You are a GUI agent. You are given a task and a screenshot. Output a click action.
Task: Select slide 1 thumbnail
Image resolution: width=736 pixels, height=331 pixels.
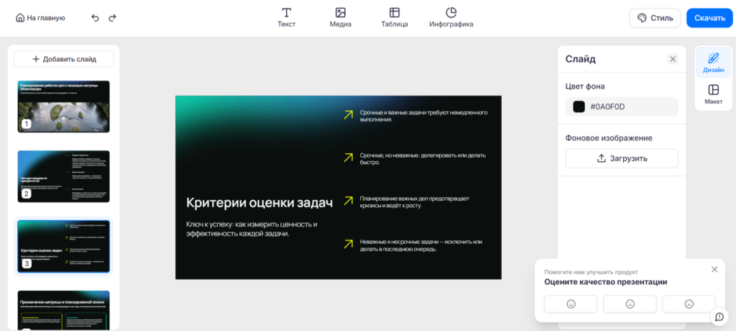pos(64,106)
